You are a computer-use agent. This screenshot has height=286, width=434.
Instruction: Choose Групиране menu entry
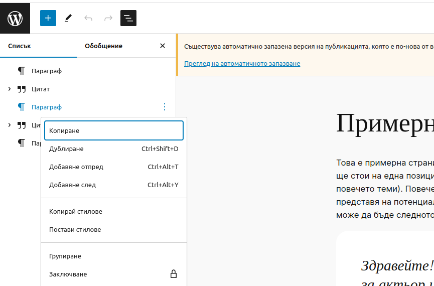114,256
